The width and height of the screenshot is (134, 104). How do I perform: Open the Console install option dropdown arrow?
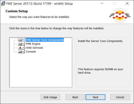23,52
